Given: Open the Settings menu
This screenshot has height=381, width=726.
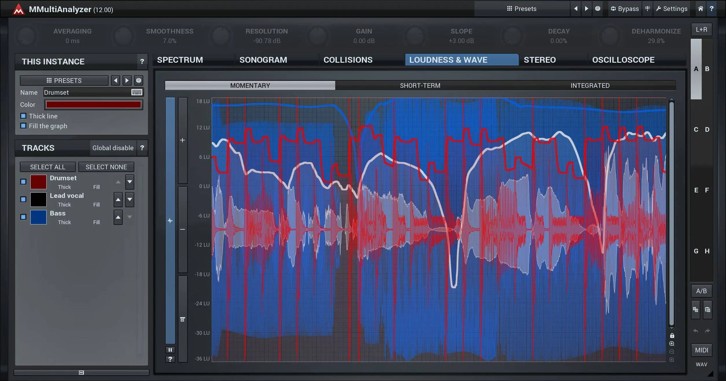Looking at the screenshot, I should [x=671, y=9].
